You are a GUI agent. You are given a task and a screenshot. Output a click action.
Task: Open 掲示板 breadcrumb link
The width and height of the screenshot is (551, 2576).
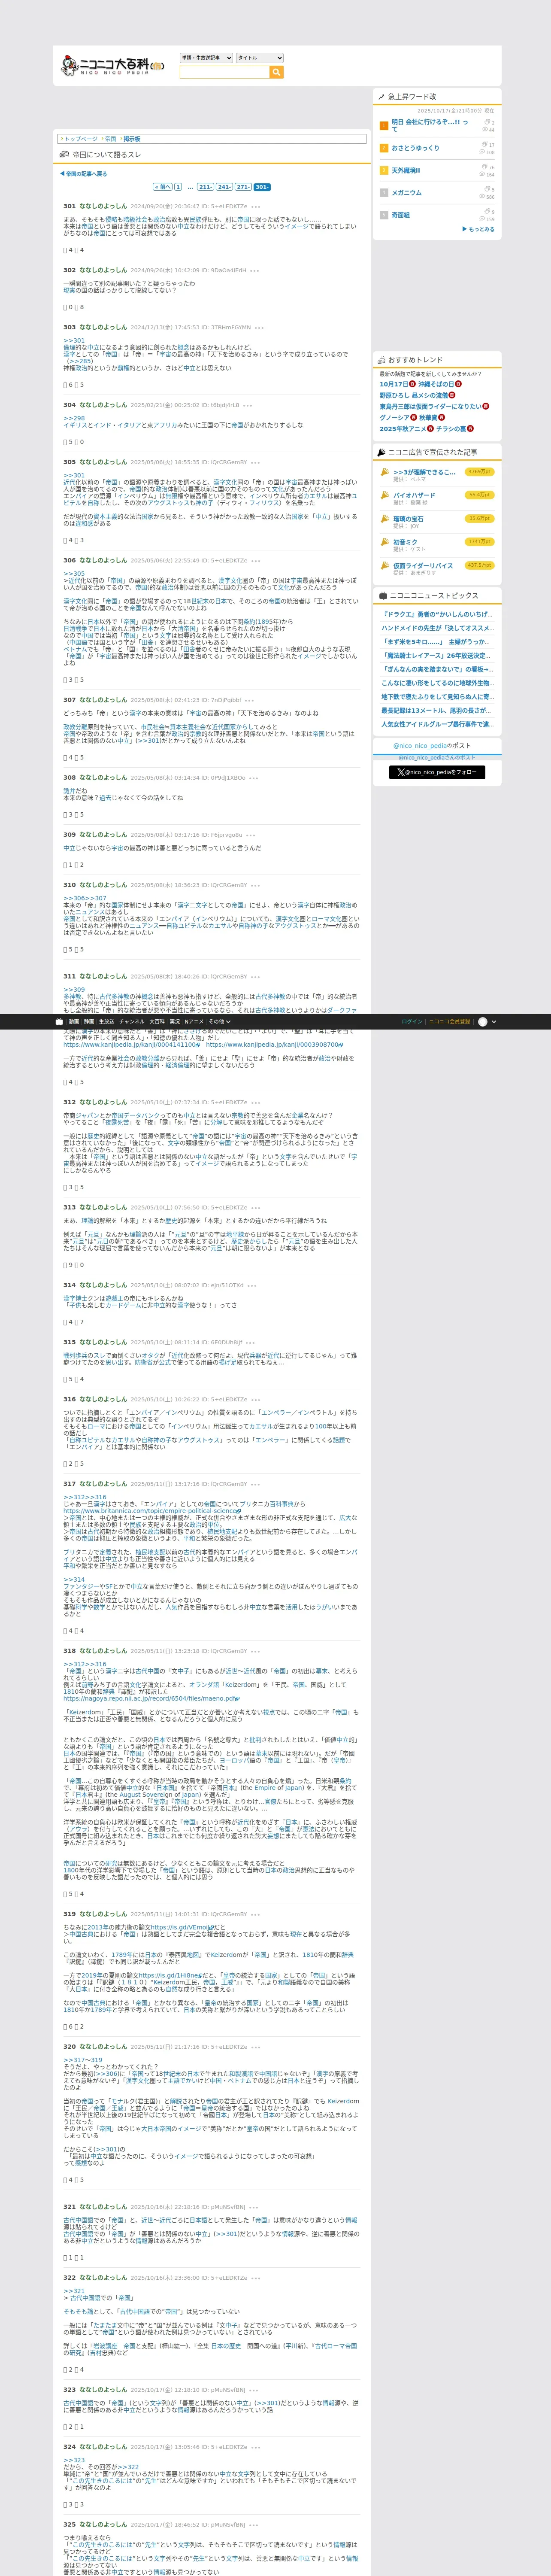[132, 139]
